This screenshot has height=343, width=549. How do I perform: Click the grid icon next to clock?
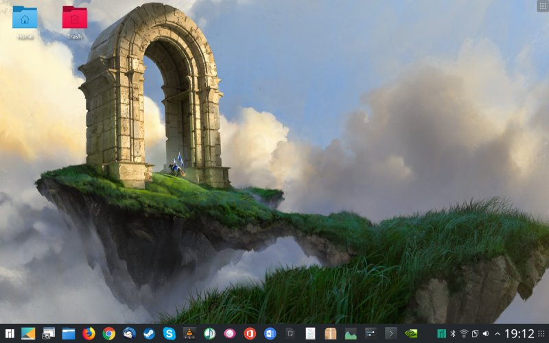point(541,333)
